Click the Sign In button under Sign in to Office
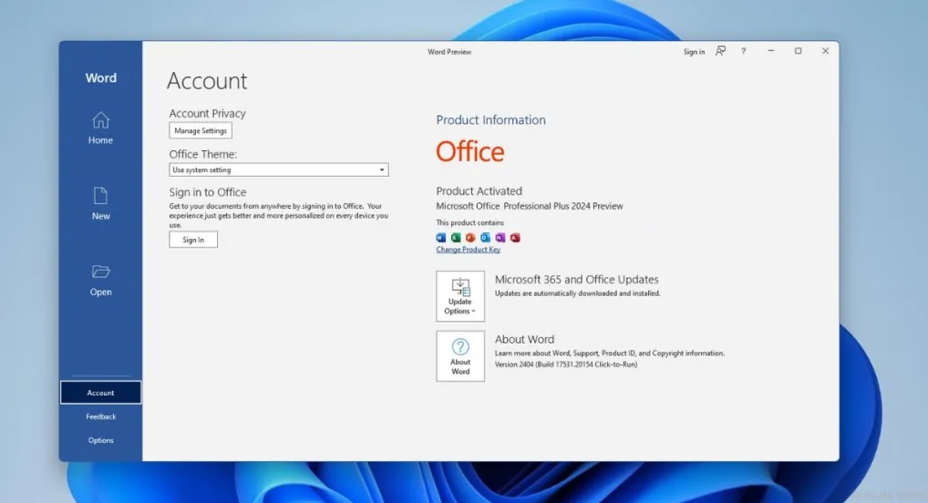 coord(193,240)
